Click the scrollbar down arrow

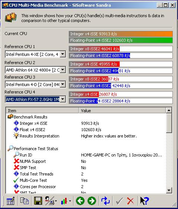click(169, 190)
